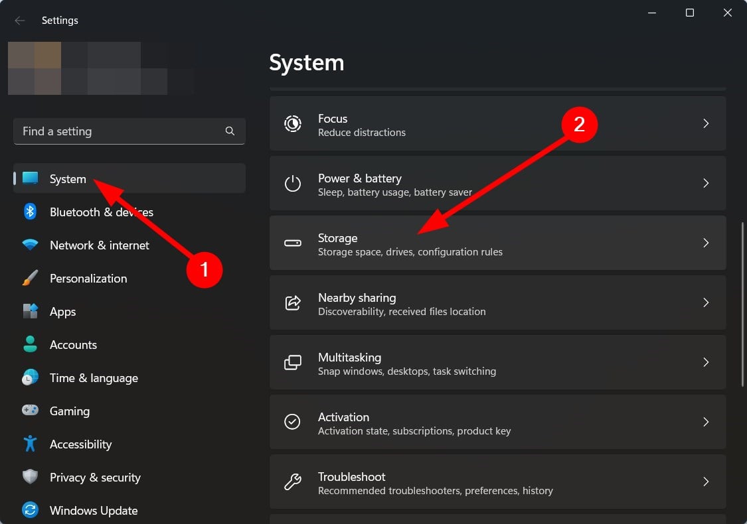Open Multitasking settings
The height and width of the screenshot is (524, 747).
[497, 363]
